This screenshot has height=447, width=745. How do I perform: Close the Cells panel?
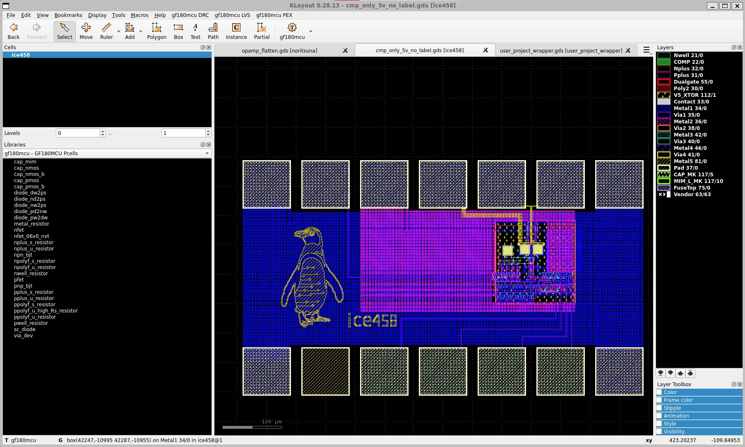click(209, 47)
